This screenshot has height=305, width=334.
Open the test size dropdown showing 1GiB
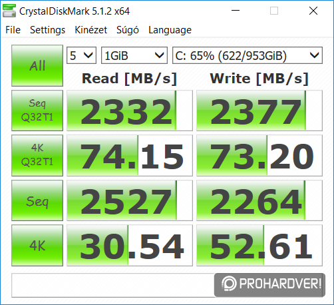point(134,55)
